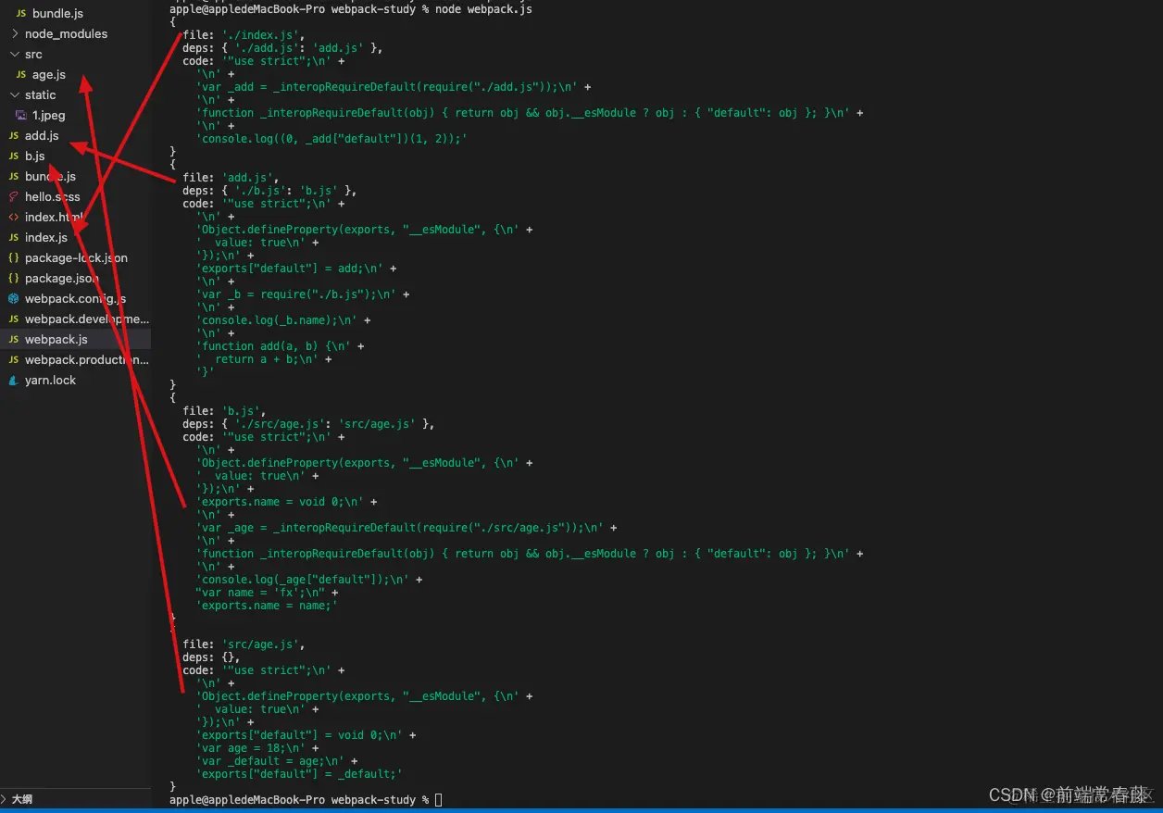Click terminal line 'var age = 18;'
Image resolution: width=1163 pixels, height=813 pixels.
257,747
